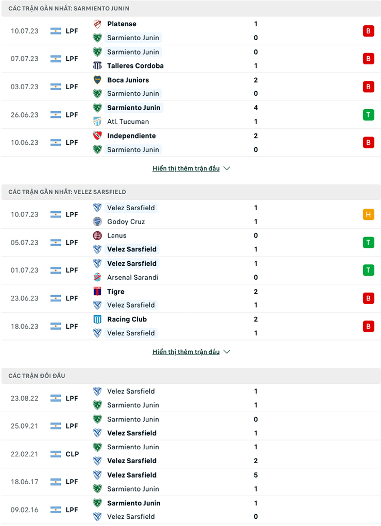Viewport: 381px width, 526px height.
Task: Click the Boca Juniors crest icon
Action: (98, 80)
